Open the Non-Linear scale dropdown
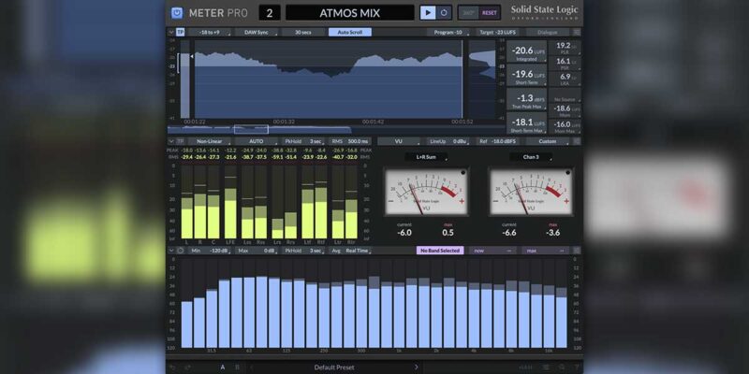This screenshot has width=749, height=374. [209, 141]
